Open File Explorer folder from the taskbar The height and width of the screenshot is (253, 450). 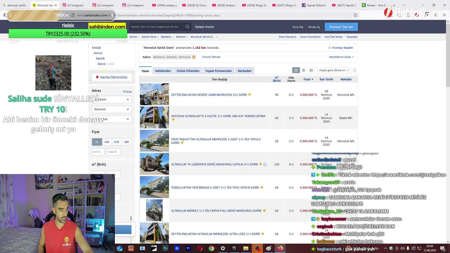[x=246, y=248]
